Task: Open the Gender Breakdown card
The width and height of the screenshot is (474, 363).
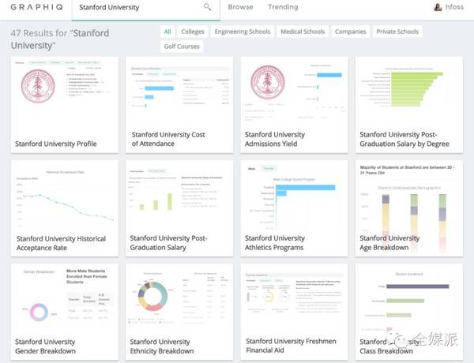Action: pos(65,312)
